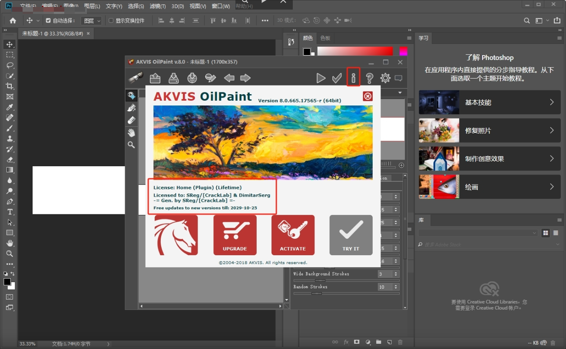Run processing with AKVIS play button
Viewport: 566px width, 349px height.
pyautogui.click(x=321, y=78)
